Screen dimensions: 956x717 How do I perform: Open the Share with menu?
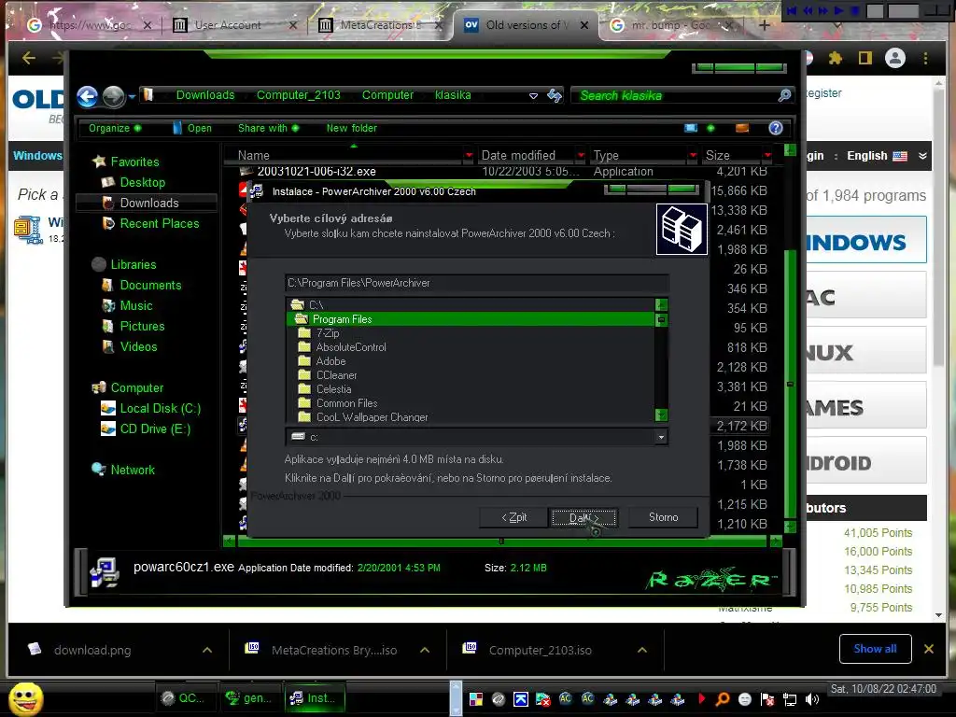coord(268,128)
